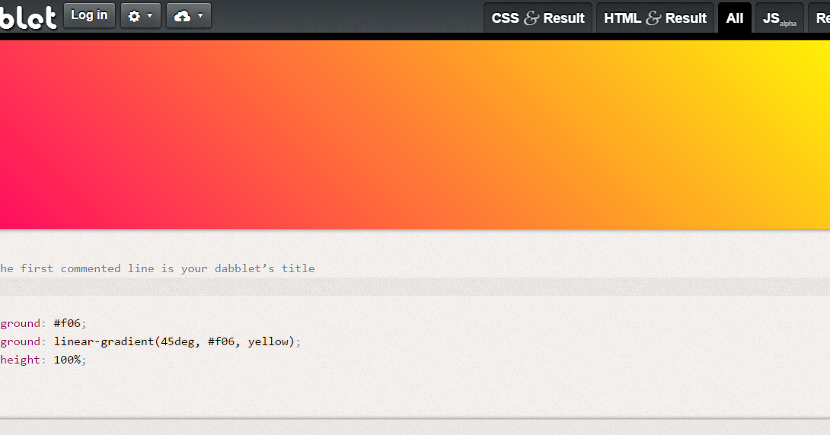
Task: Expand the gear settings dropdown arrow
Action: (x=150, y=16)
